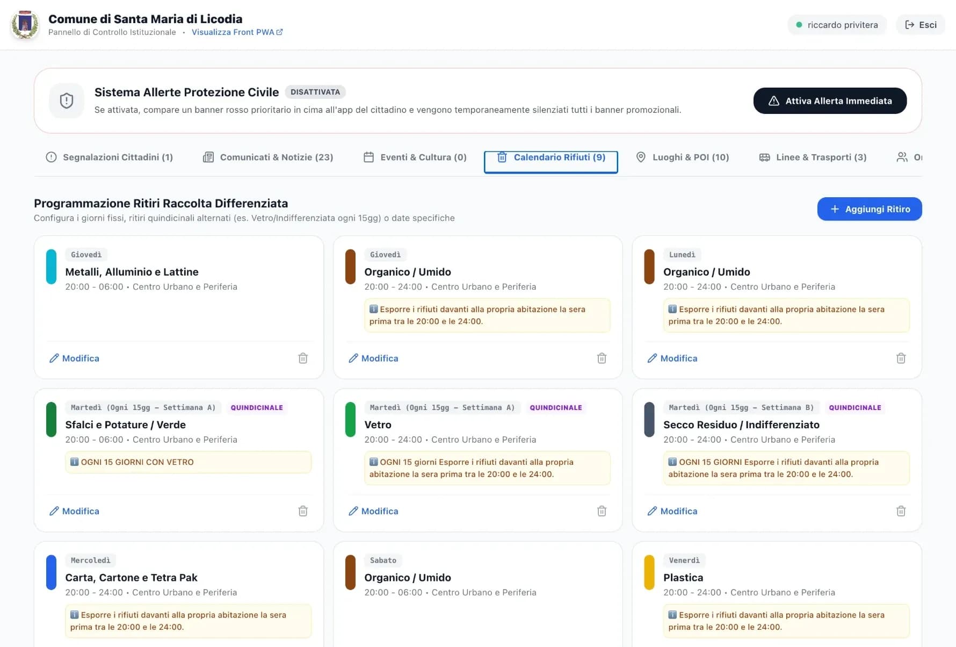Viewport: 956px width, 647px height.
Task: Click the DISATTIVATA status badge
Action: click(315, 92)
